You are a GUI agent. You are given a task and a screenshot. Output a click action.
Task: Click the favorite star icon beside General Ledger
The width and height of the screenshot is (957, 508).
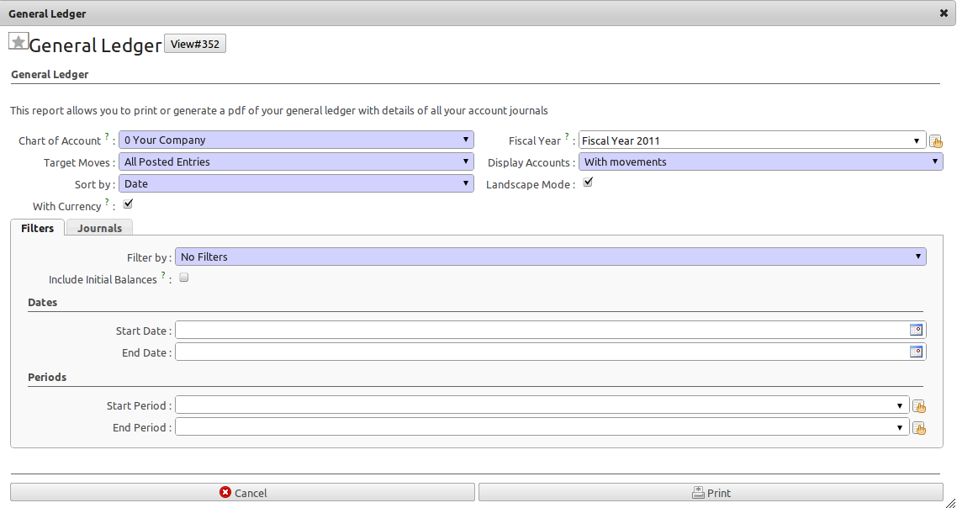tap(19, 41)
